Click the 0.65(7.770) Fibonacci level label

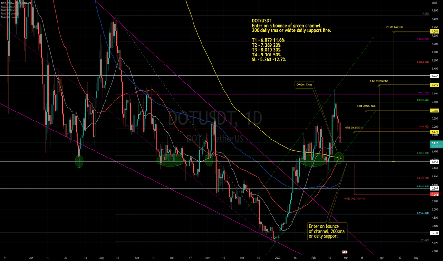(424, 93)
